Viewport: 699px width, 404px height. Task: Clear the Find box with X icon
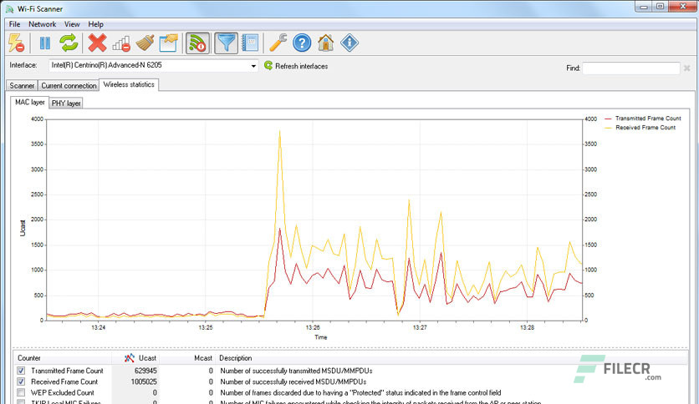click(x=687, y=68)
